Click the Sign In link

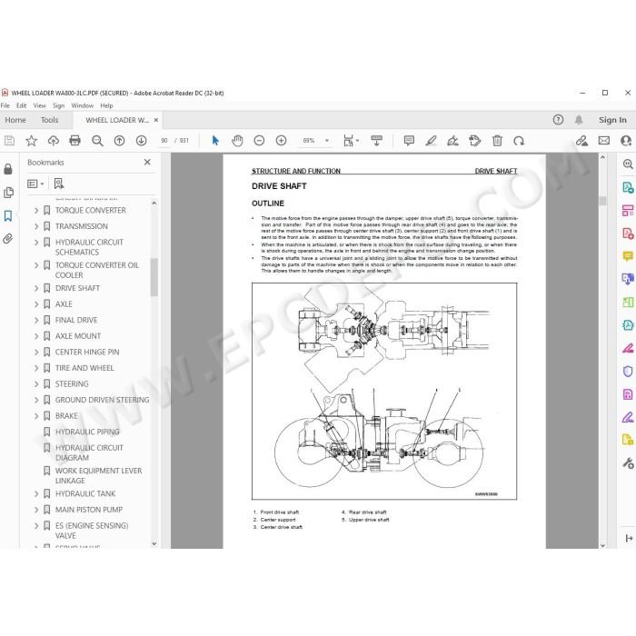612,120
